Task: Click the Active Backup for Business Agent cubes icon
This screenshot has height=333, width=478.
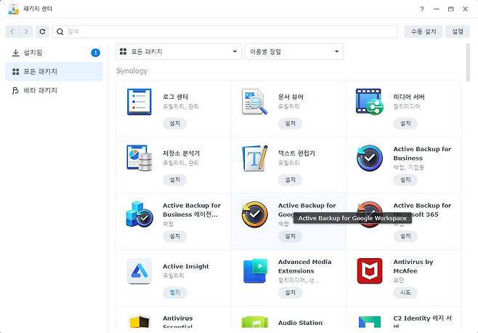Action: pos(139,214)
